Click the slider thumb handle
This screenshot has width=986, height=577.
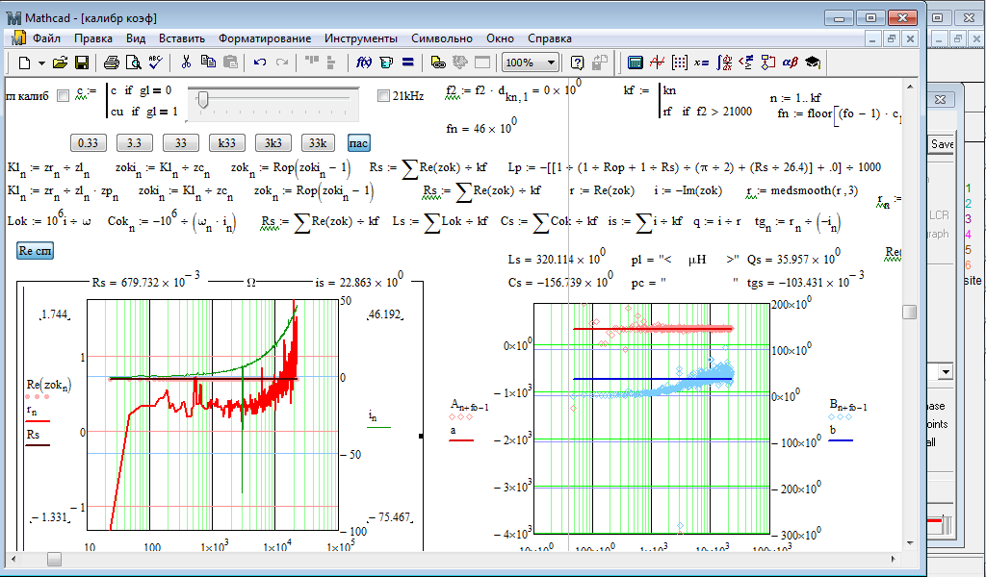coord(204,98)
